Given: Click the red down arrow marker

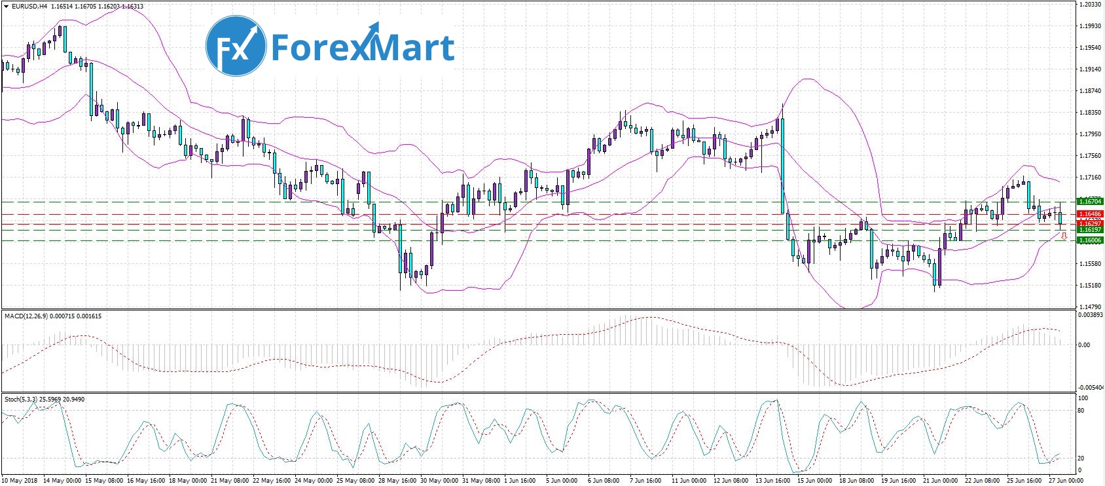Looking at the screenshot, I should (1064, 236).
